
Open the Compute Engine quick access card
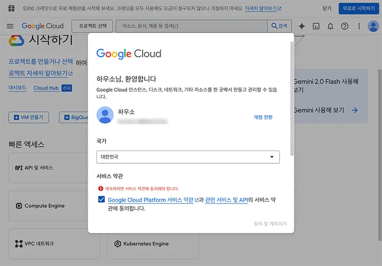point(48,206)
